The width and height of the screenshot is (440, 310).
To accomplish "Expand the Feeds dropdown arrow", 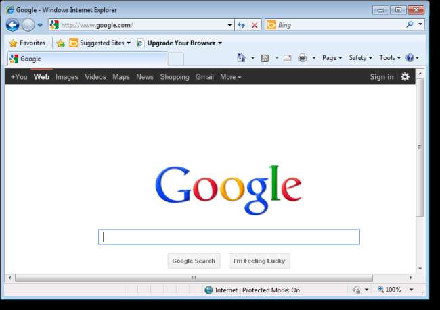I will point(277,57).
